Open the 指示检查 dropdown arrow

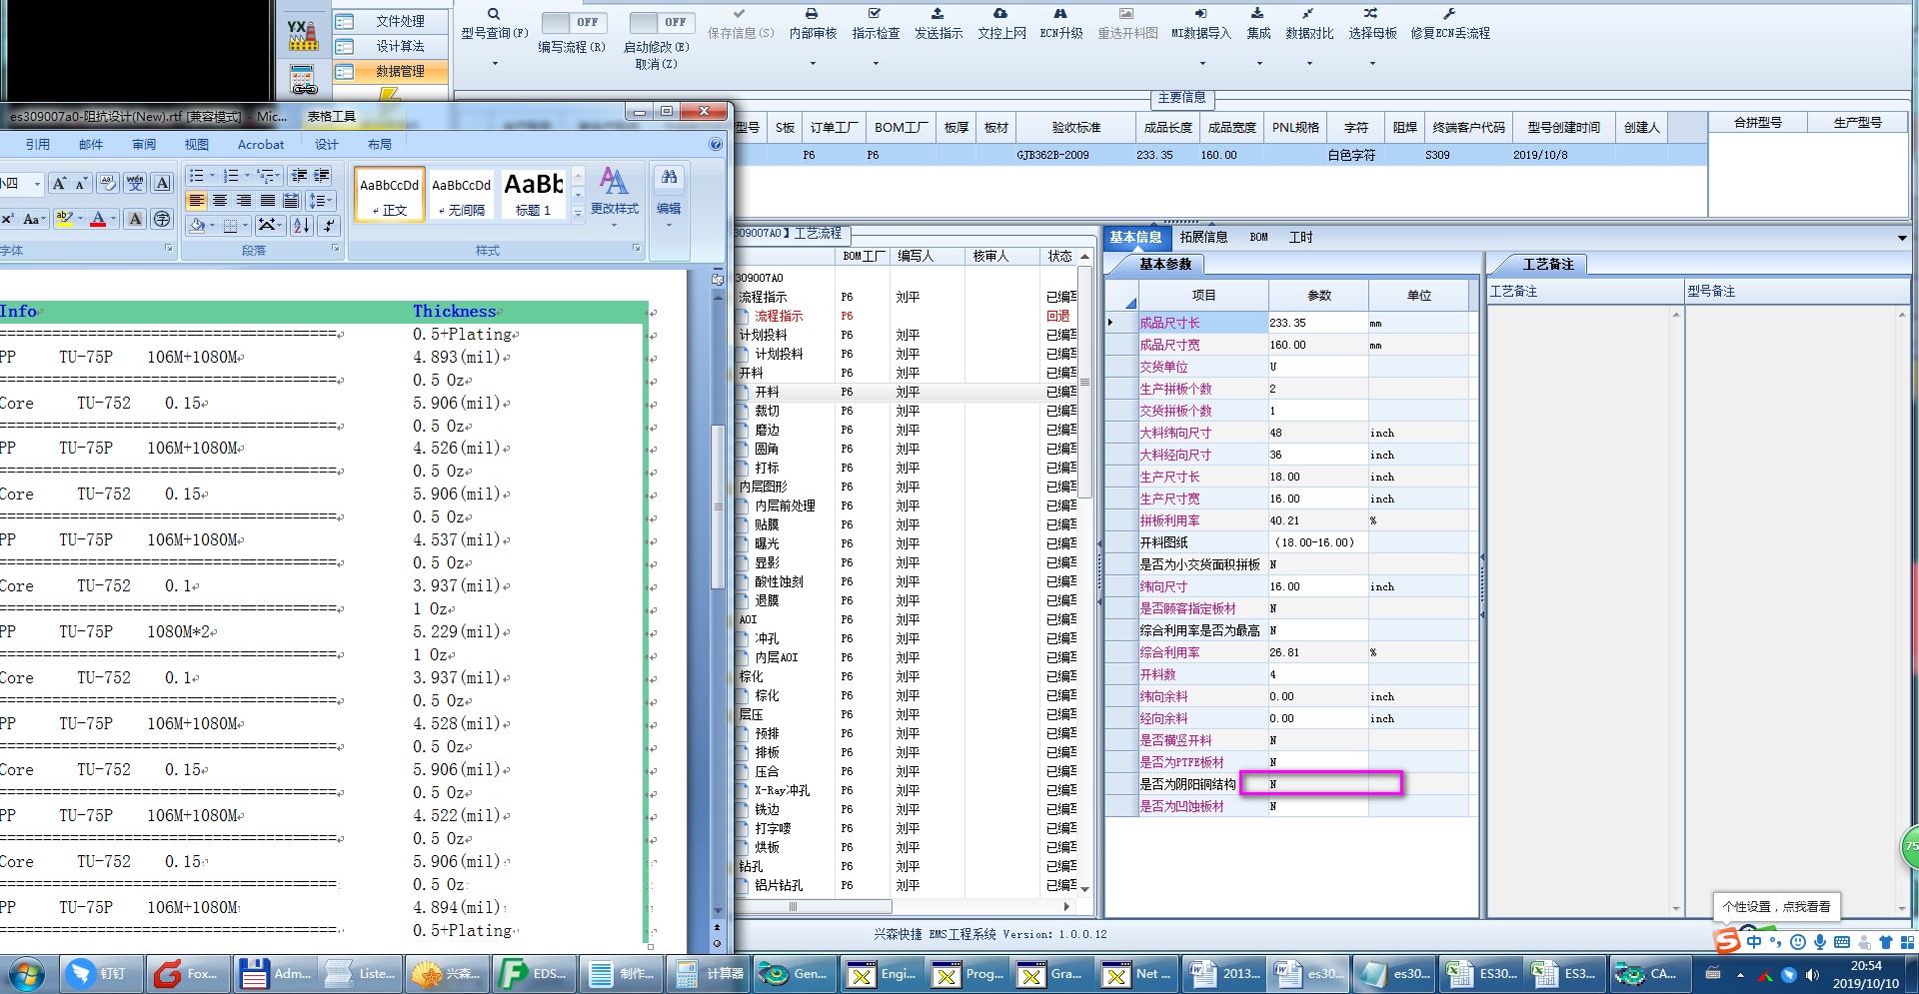pyautogui.click(x=875, y=64)
